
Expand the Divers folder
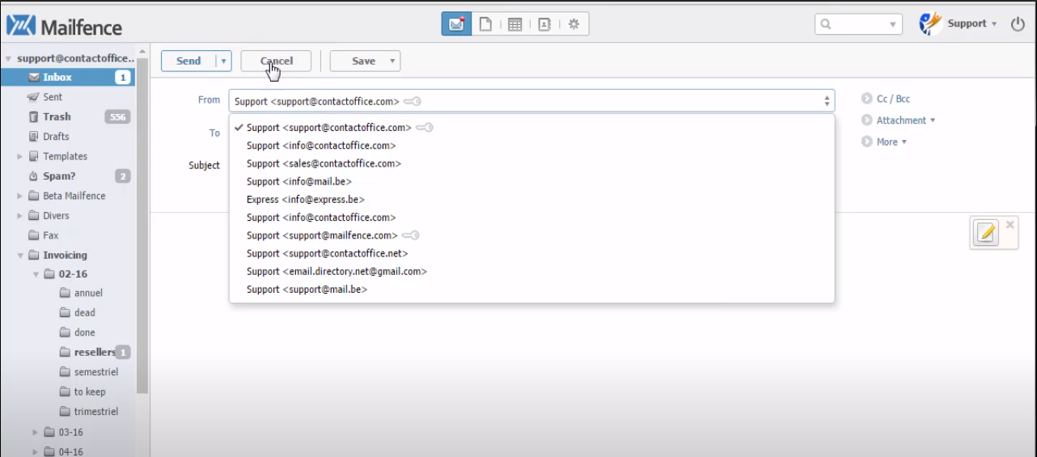19,216
